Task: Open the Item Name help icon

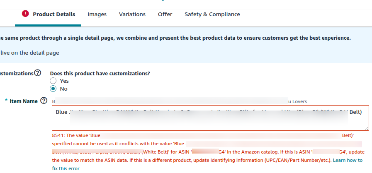Action: (44, 101)
